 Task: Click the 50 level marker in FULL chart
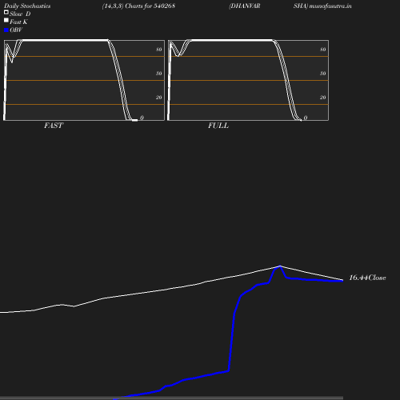(322, 74)
